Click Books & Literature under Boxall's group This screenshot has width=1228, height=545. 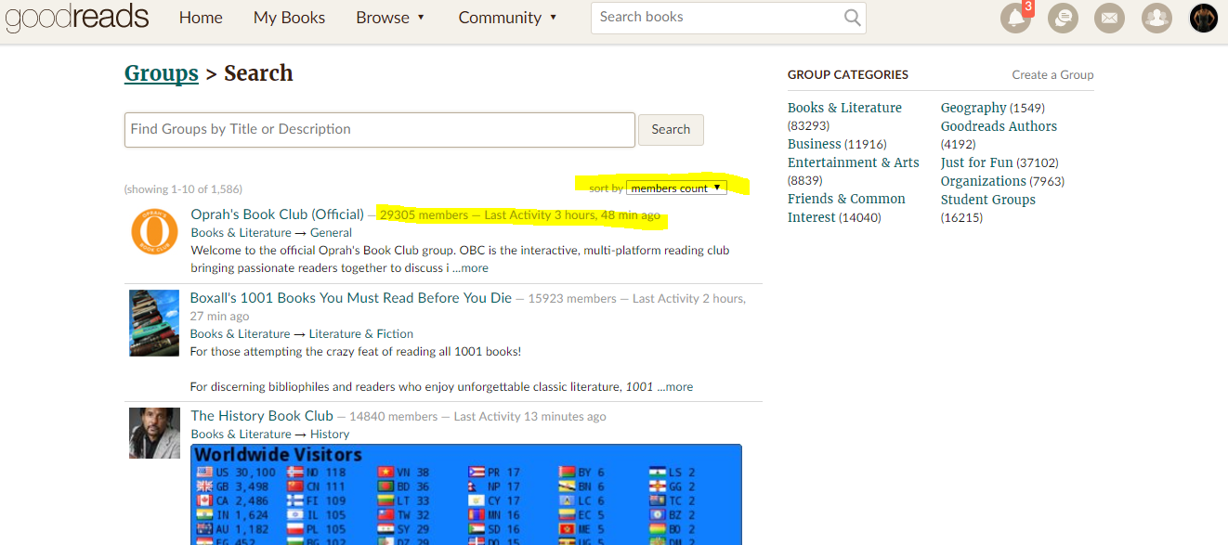click(x=240, y=334)
